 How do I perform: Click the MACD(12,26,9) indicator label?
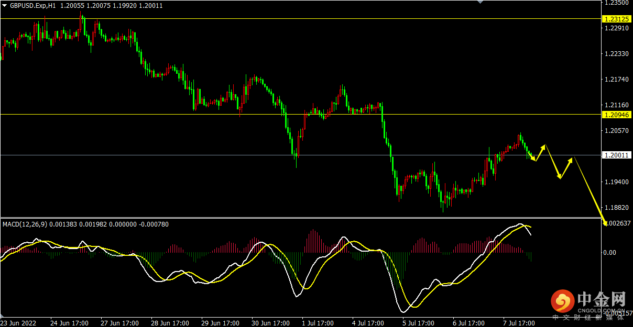click(25, 224)
